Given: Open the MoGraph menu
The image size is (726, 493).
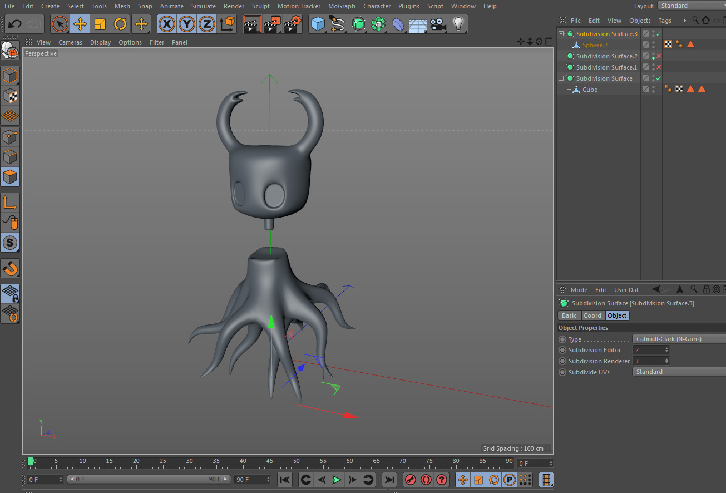Looking at the screenshot, I should (x=342, y=6).
